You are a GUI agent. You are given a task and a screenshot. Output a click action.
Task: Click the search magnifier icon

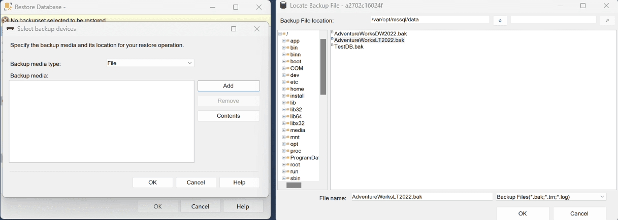pyautogui.click(x=607, y=20)
